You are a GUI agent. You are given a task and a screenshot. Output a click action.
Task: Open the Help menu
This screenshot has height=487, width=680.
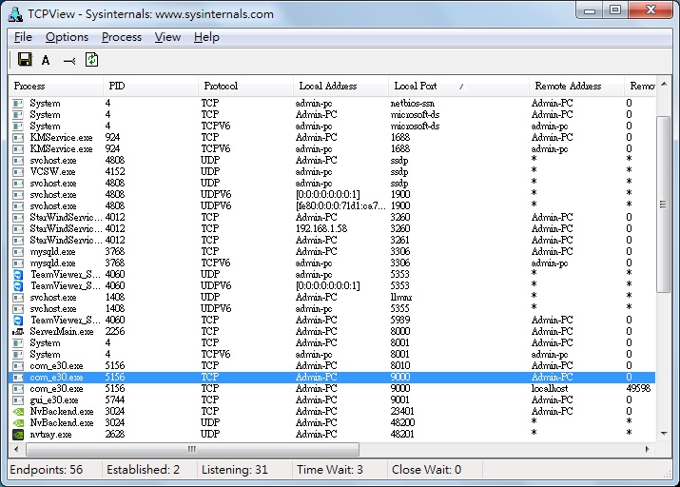coord(206,37)
